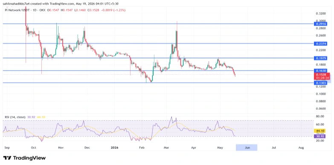Click the Jul label on time axis
334x165 pixels.
pos(274,147)
